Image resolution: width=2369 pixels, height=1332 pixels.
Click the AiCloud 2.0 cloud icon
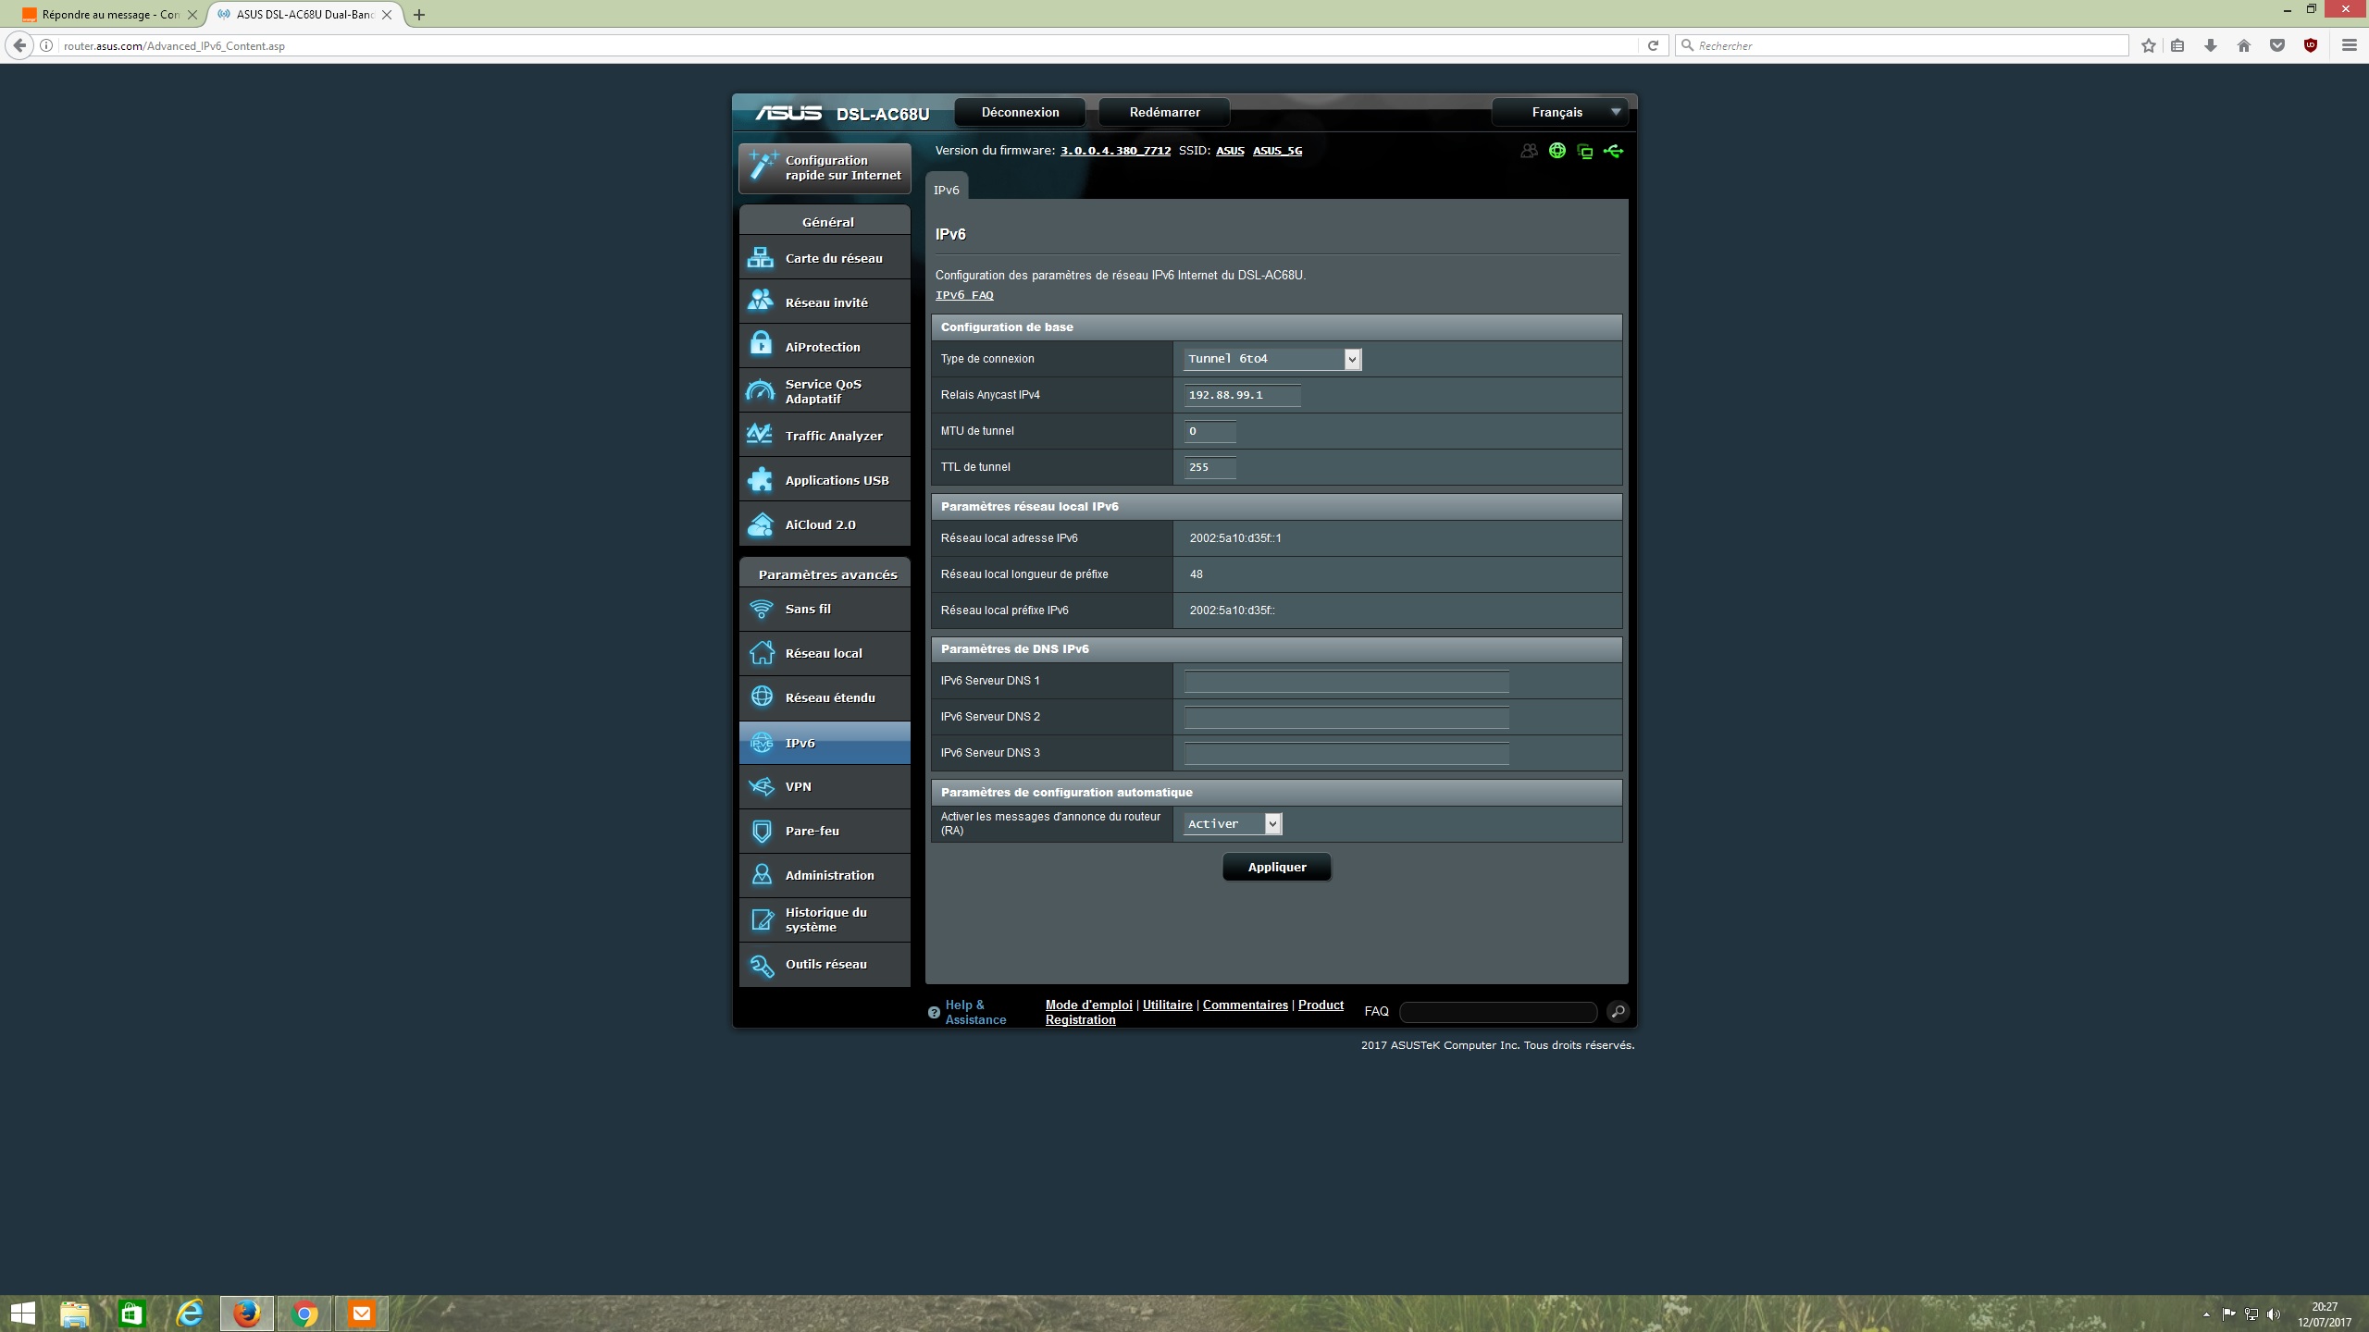(x=761, y=524)
